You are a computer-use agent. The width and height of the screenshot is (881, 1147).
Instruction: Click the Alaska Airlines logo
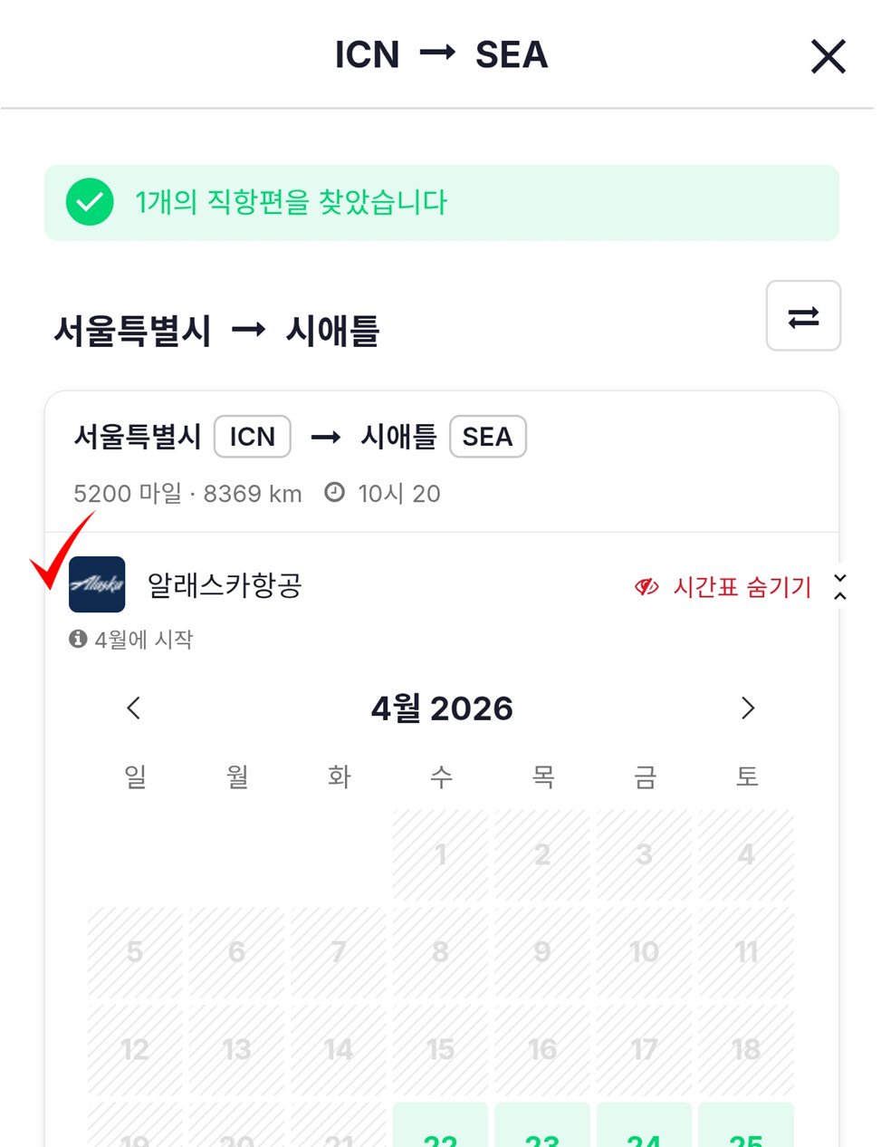click(97, 584)
